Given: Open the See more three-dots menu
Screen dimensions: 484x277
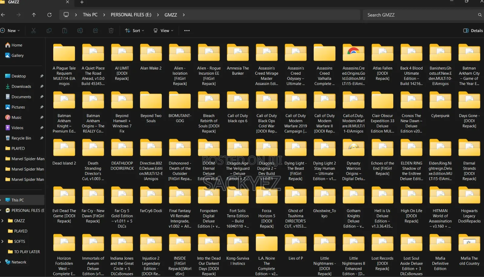Looking at the screenshot, I should [187, 31].
